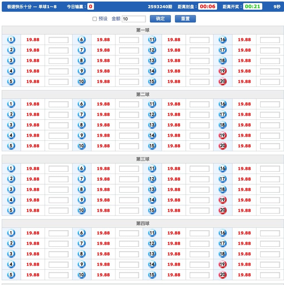Click ball 12 icon in 第三球 section
Image resolution: width=284 pixels, height=285 pixels.
(x=152, y=179)
